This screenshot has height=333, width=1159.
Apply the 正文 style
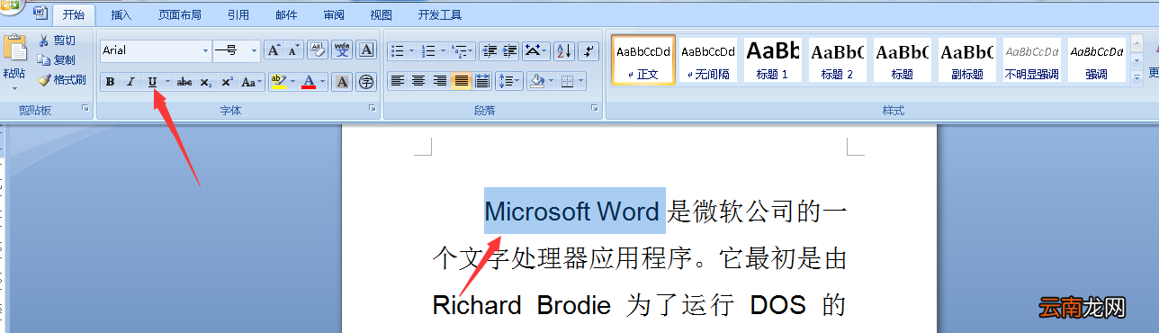click(643, 60)
